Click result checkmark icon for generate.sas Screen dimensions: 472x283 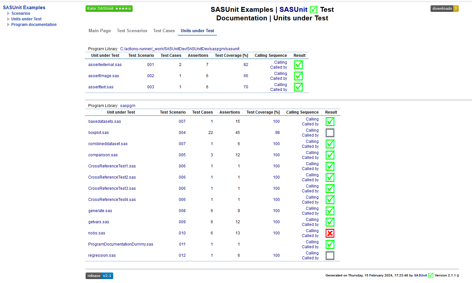[x=330, y=211]
